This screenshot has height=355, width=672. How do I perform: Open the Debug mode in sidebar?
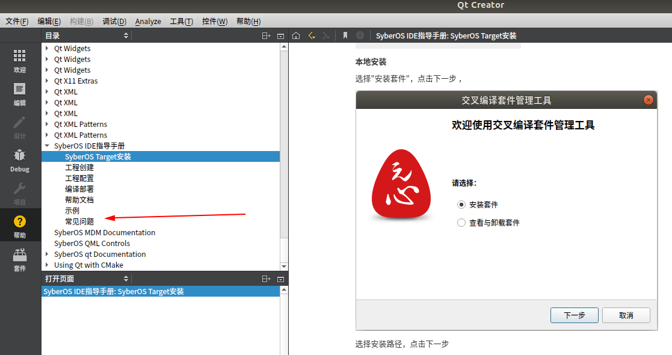point(20,160)
